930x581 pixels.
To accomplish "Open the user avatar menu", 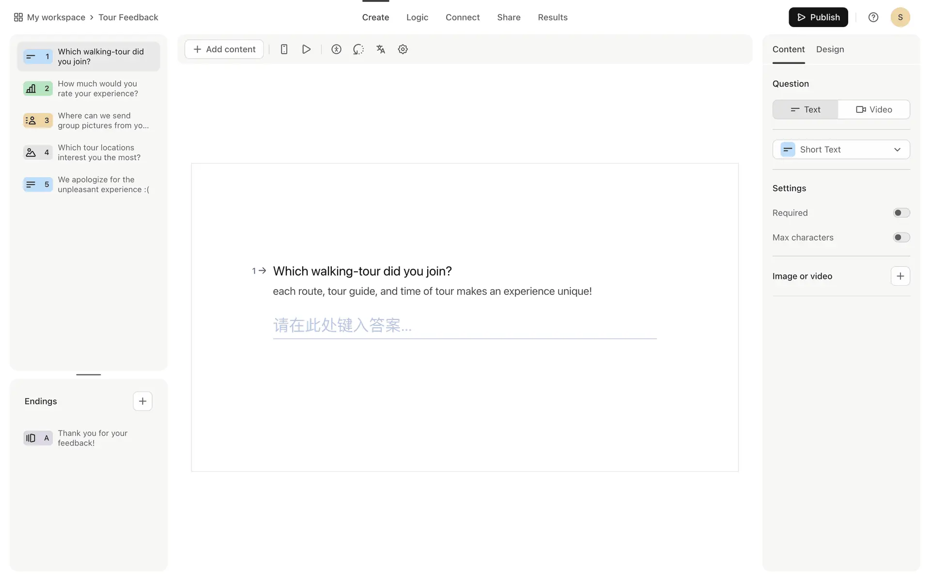I will 900,17.
